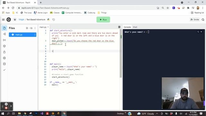Image resolution: width=206 pixels, height=116 pixels.
Task: Open the Replit hamburger menu
Action: 3,20
